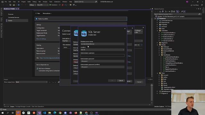The image size is (205, 115).
Task: Open GitHub Desktop from the taskbar
Action: pos(70,113)
